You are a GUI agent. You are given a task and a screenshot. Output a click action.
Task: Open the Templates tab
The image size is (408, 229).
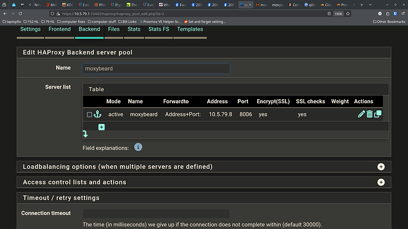click(x=190, y=29)
